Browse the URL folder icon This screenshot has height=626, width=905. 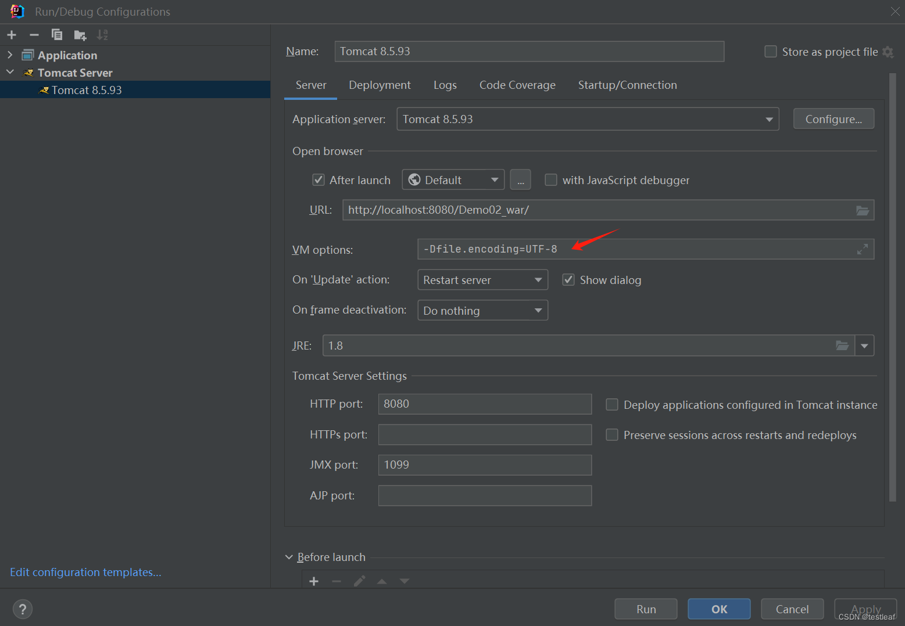tap(863, 210)
